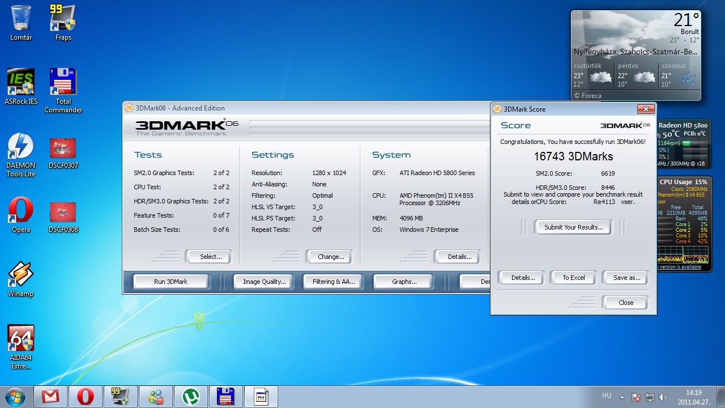The width and height of the screenshot is (725, 408).
Task: Open the Opera browser taskbar icon
Action: click(x=86, y=397)
